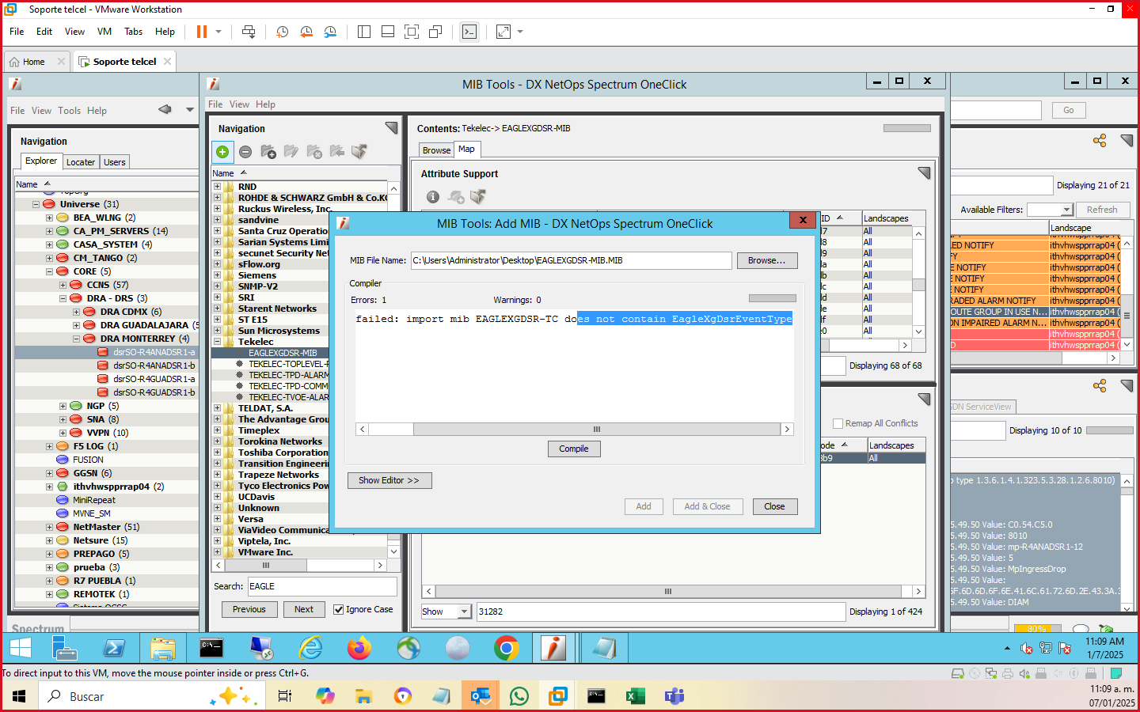The height and width of the screenshot is (712, 1140).
Task: Open Firefox in guest taskbar
Action: 359,648
